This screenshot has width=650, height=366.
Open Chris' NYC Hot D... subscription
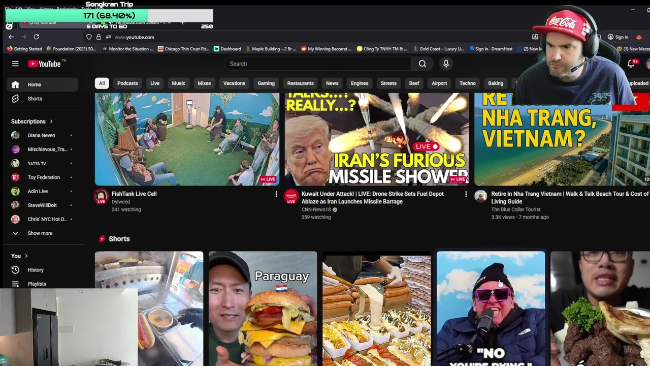tap(43, 219)
